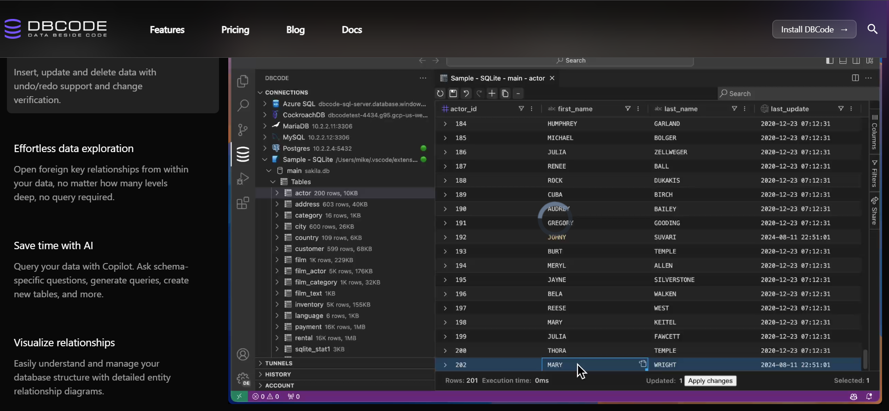The image size is (889, 411).
Task: Open notifications bell in status bar
Action: click(869, 397)
